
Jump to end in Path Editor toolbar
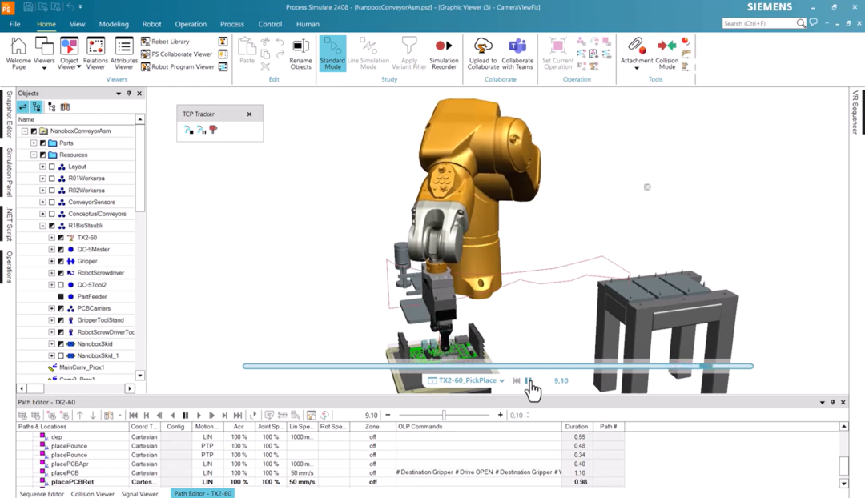click(238, 416)
